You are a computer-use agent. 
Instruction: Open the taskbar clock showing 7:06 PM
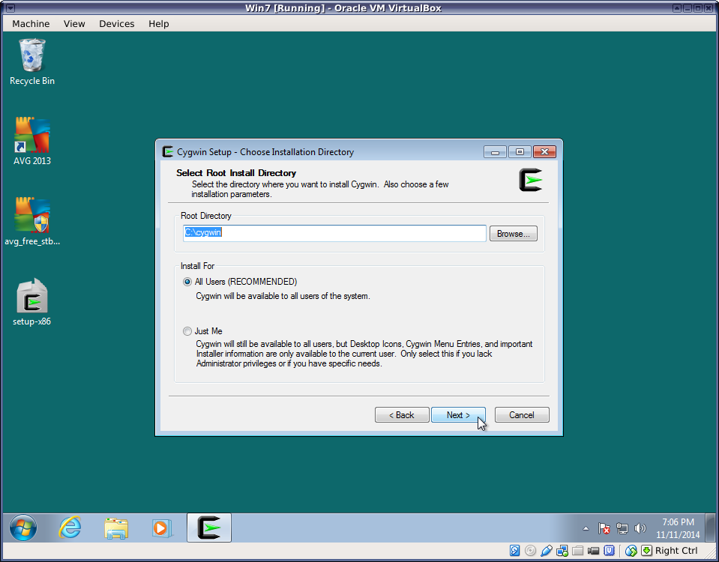pos(678,528)
